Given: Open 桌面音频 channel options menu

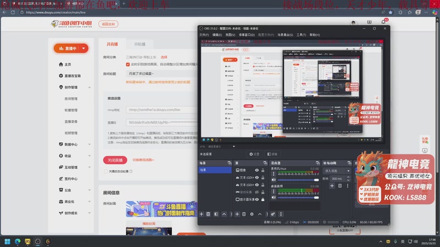Looking at the screenshot, I should coord(273,191).
